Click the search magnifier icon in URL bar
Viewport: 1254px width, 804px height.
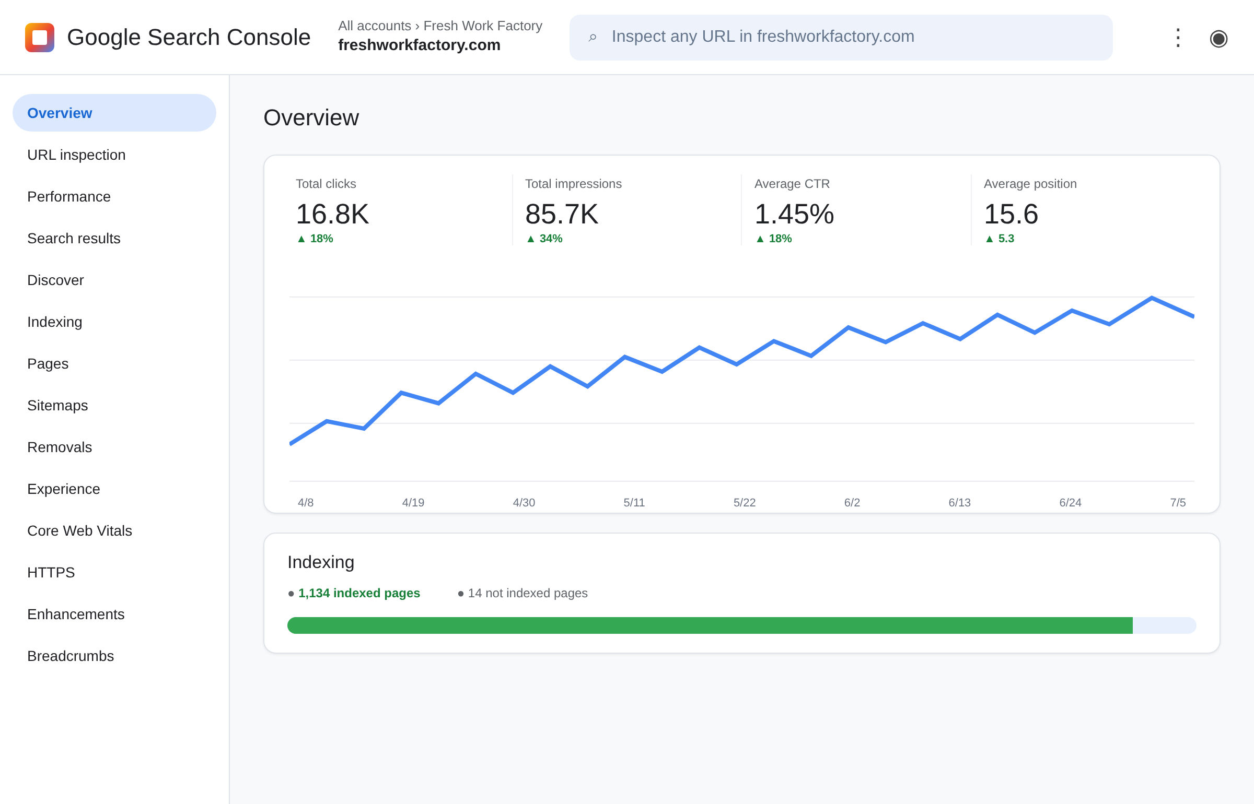[x=593, y=37]
